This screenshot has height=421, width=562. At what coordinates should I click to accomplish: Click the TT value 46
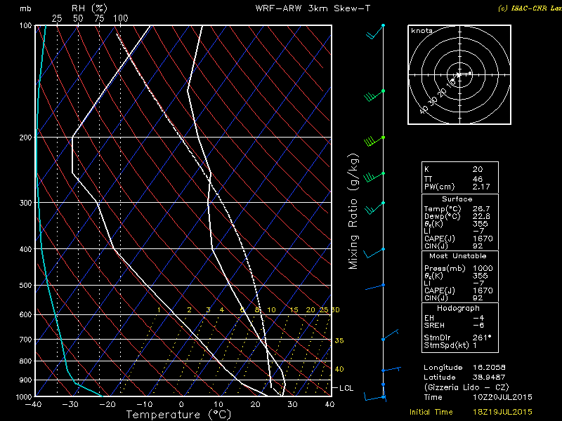478,180
